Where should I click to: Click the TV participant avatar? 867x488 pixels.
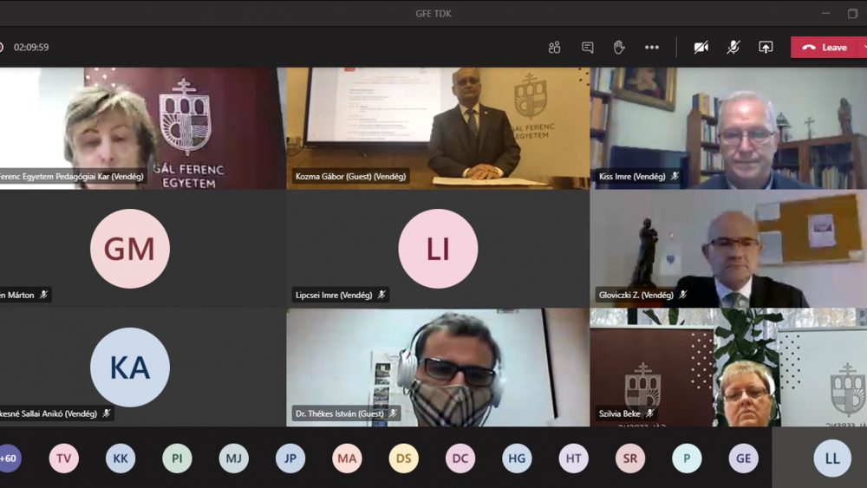[x=63, y=459]
